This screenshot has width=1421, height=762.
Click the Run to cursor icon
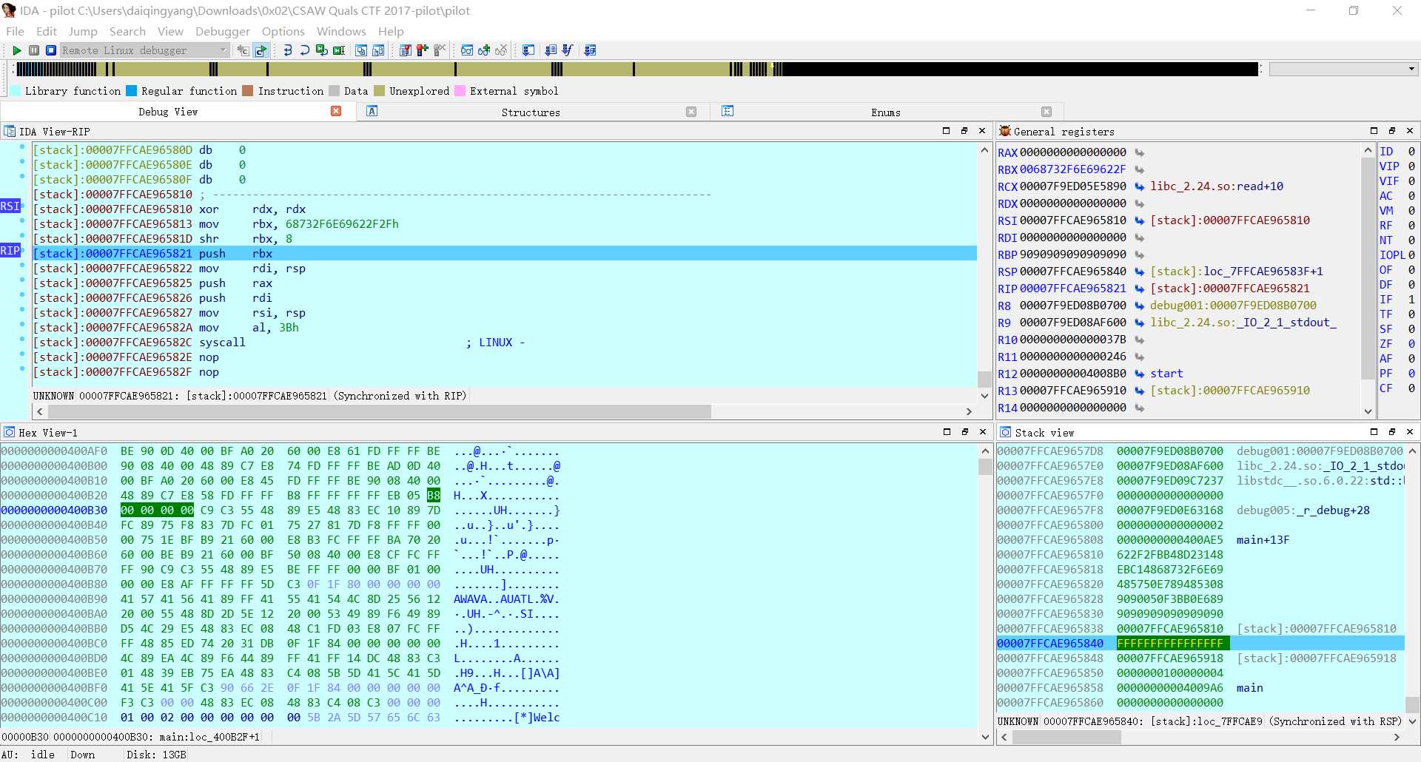click(x=339, y=50)
